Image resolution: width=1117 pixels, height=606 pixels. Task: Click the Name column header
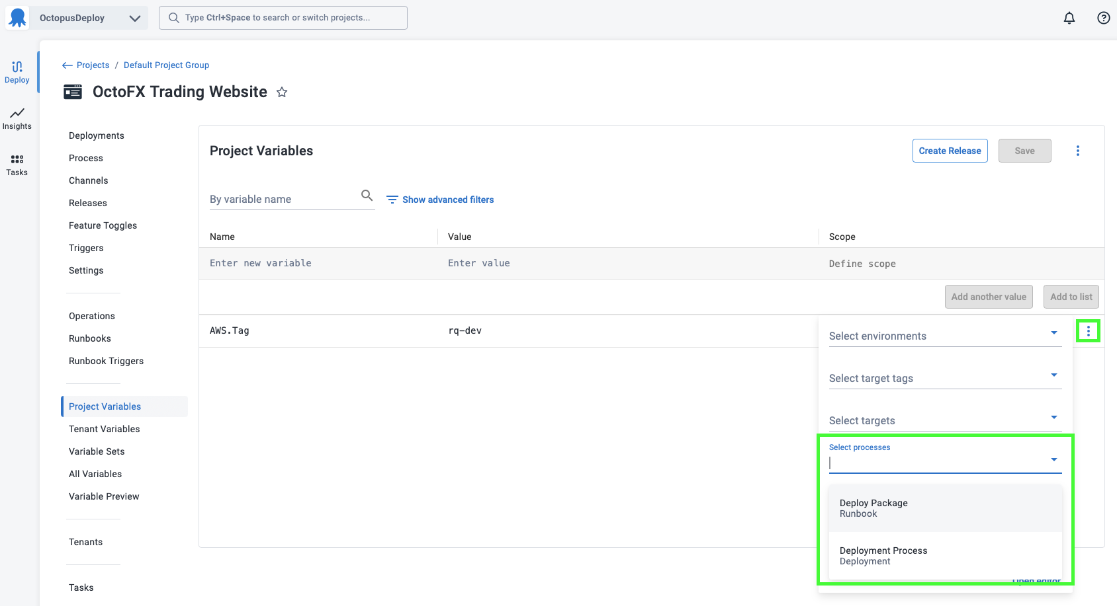[222, 237]
